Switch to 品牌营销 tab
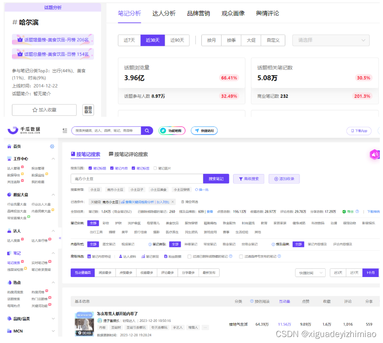Image resolution: width=383 pixels, height=343 pixels. [x=198, y=13]
